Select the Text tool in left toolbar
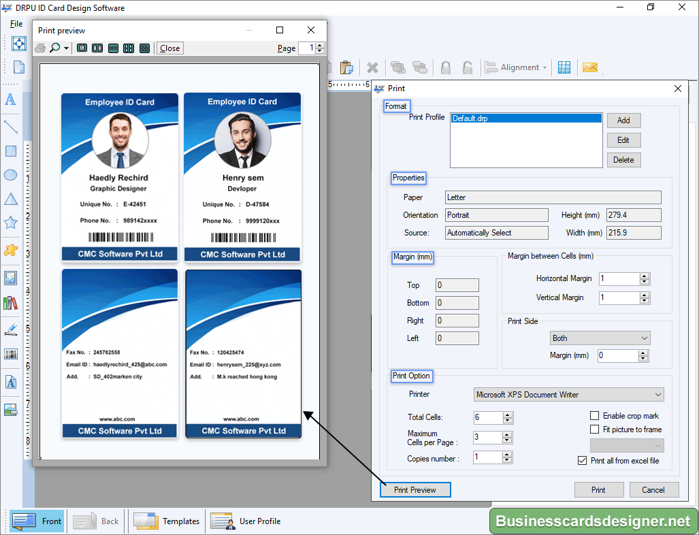 tap(10, 99)
